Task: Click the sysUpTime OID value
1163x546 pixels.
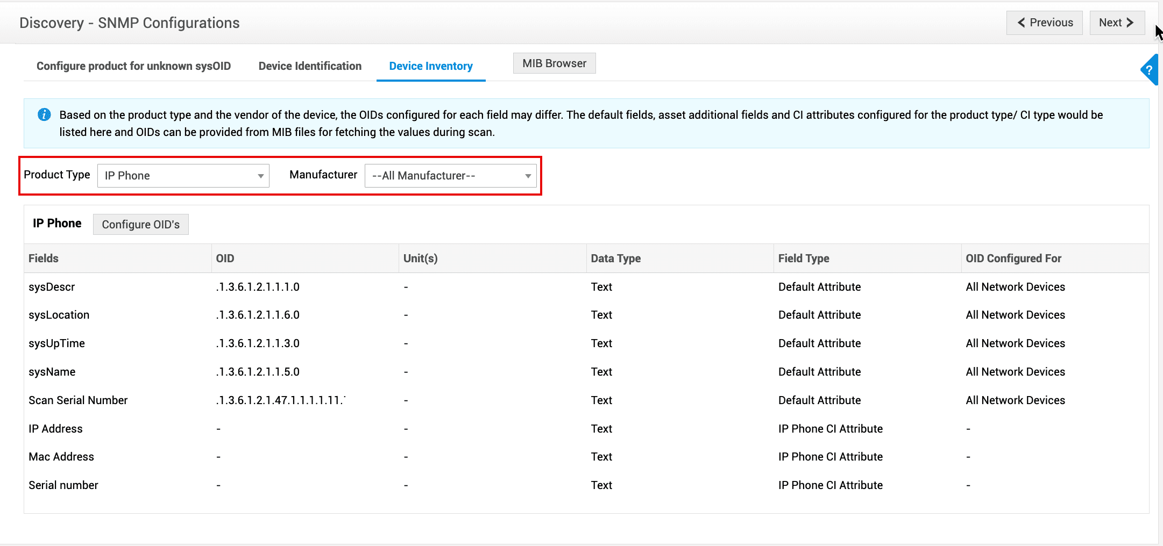Action: 258,343
